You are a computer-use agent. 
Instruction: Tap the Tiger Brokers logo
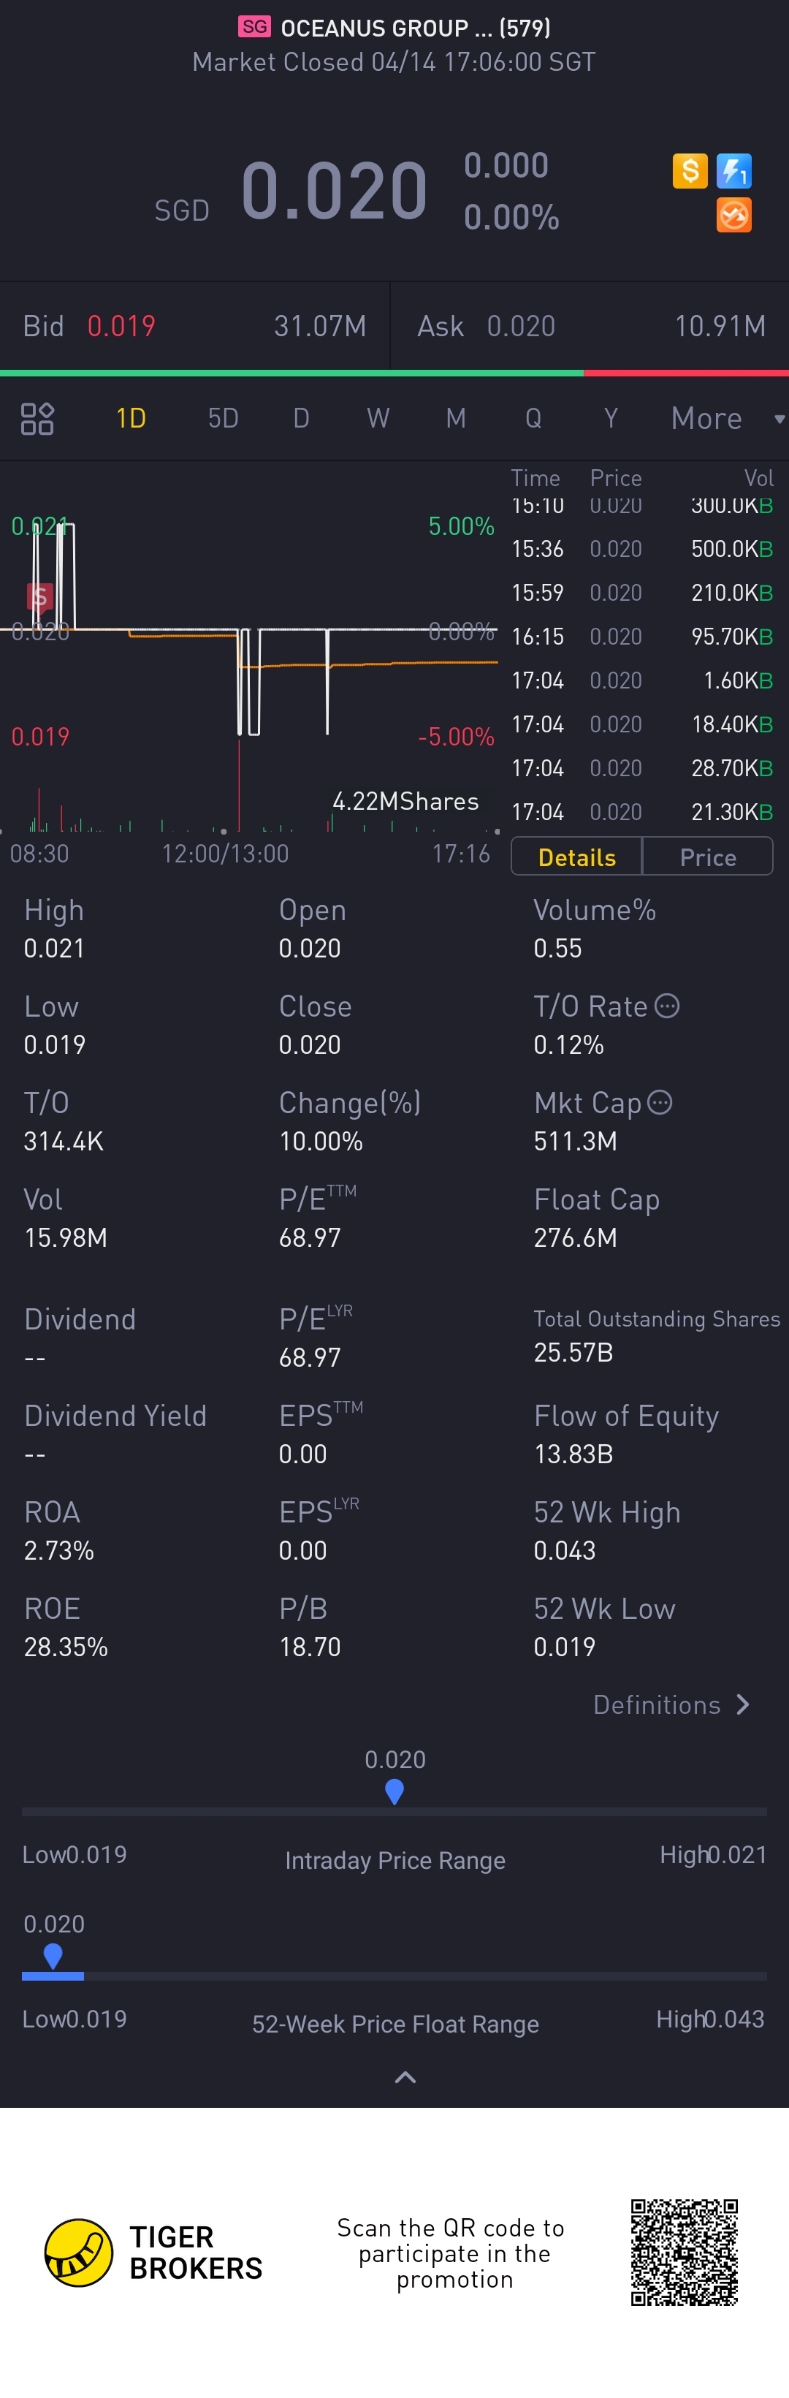pyautogui.click(x=79, y=2252)
